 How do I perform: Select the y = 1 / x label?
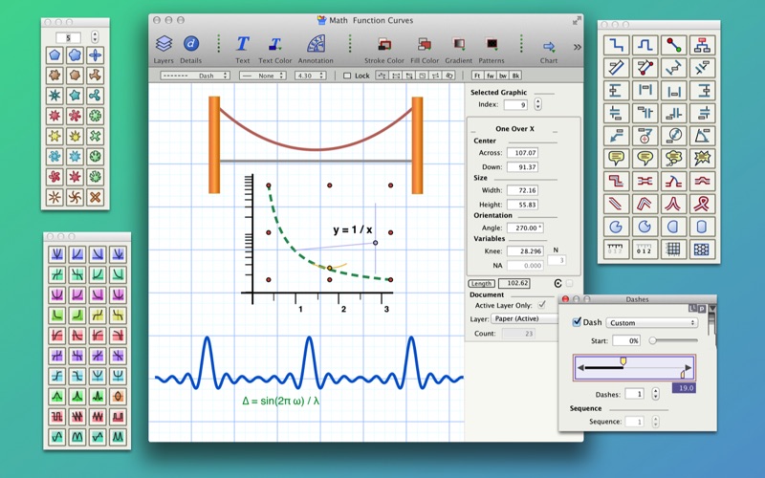[x=353, y=229]
